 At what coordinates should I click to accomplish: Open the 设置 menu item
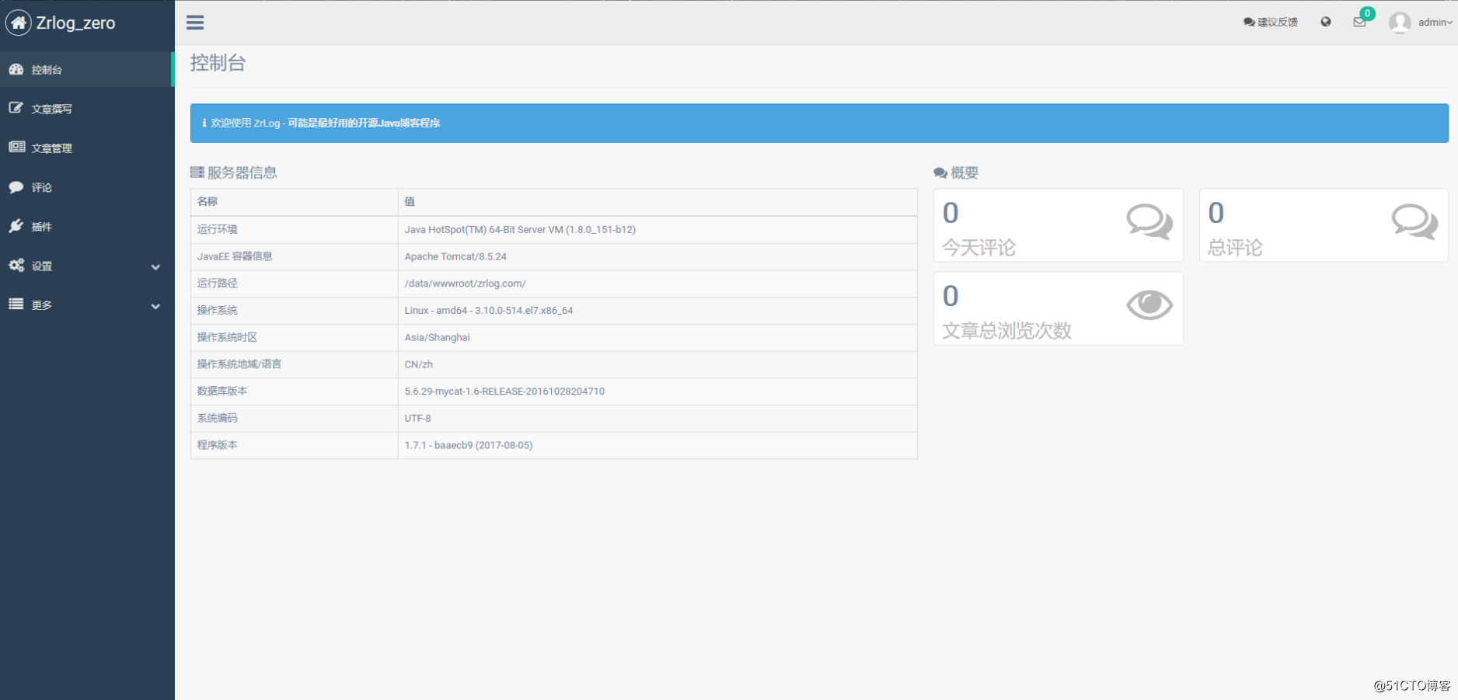tap(87, 266)
